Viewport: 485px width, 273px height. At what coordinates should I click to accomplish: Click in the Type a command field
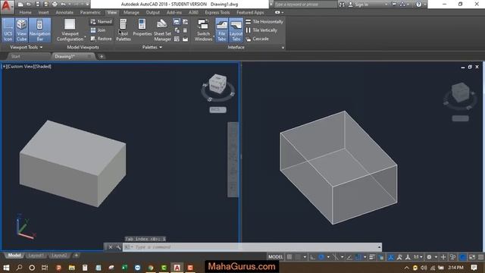(252, 247)
